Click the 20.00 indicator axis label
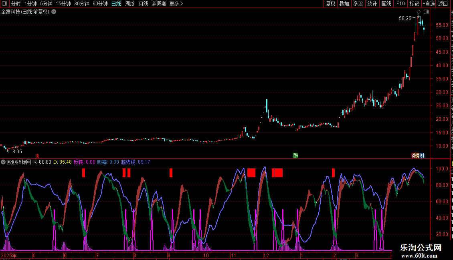The height and width of the screenshot is (260, 453). click(x=442, y=234)
